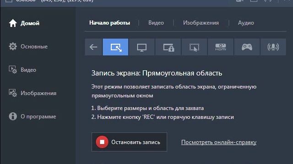Select the rectangle area recording mode icon
Image resolution: width=293 pixels, height=164 pixels.
point(115,47)
